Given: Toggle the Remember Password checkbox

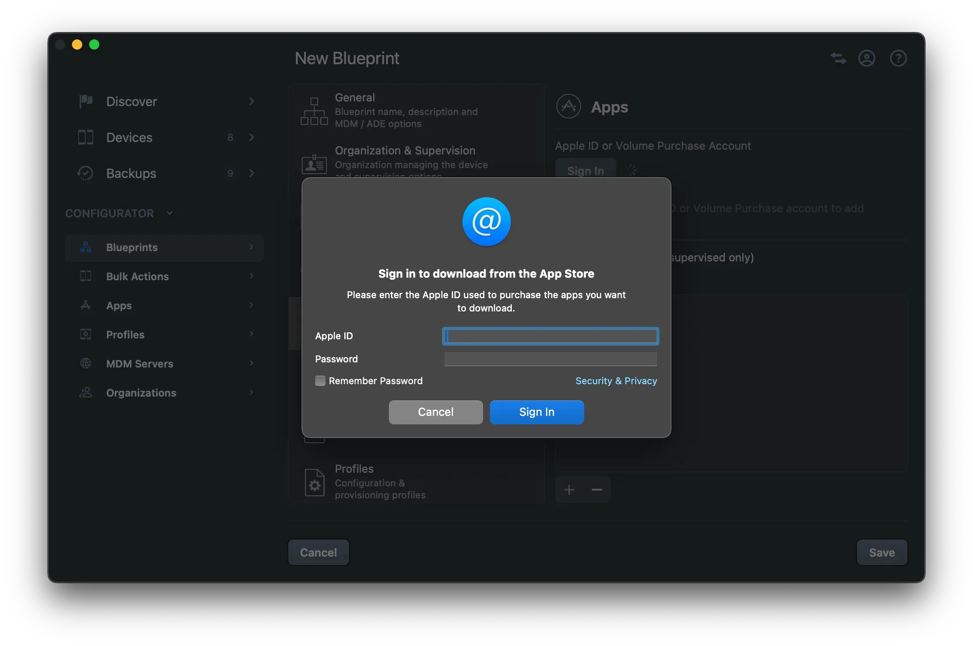Looking at the screenshot, I should [320, 380].
